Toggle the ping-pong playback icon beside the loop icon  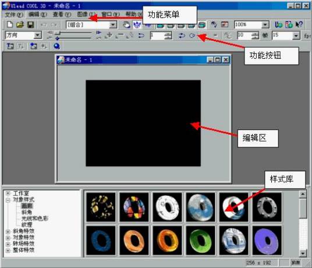[192, 36]
